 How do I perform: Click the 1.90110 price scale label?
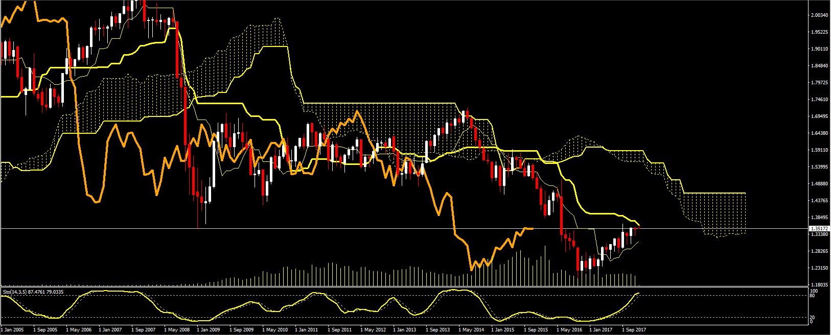819,49
